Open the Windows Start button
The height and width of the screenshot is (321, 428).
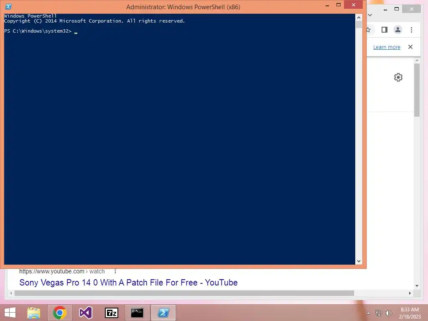click(10, 313)
